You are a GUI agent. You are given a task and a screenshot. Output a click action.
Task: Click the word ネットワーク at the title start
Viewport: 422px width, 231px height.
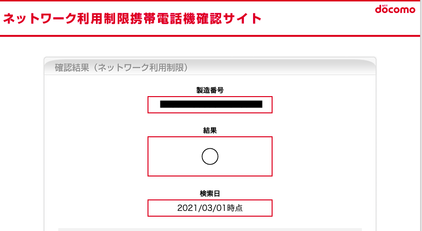click(40, 19)
